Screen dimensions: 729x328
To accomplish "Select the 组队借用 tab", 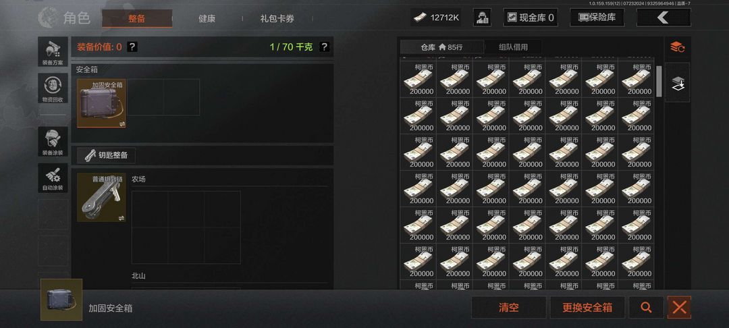I will tap(513, 47).
